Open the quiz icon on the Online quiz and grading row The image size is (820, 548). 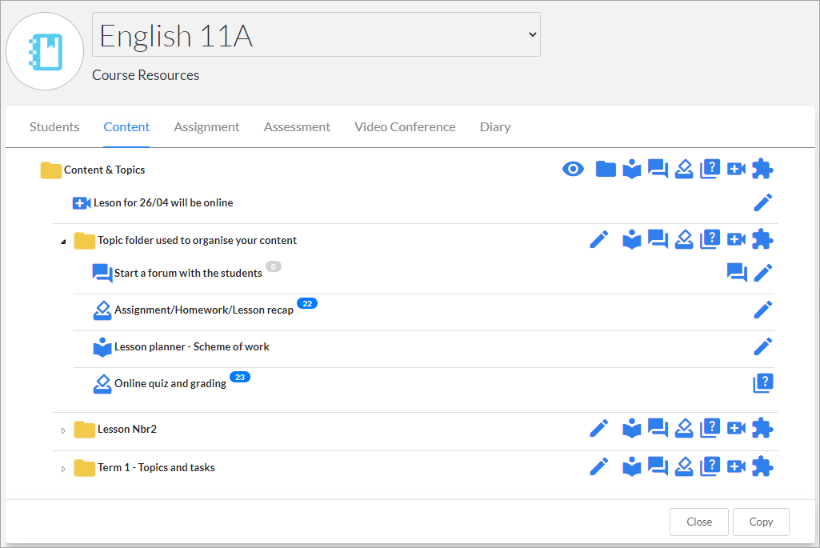pyautogui.click(x=763, y=383)
